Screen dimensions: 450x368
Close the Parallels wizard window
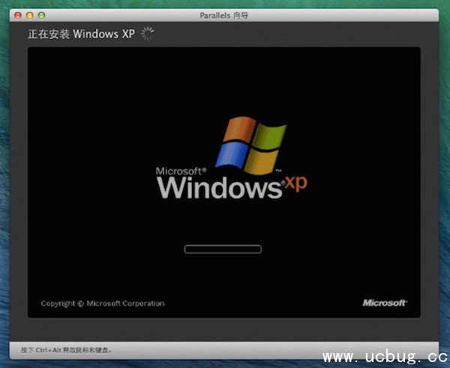point(18,15)
